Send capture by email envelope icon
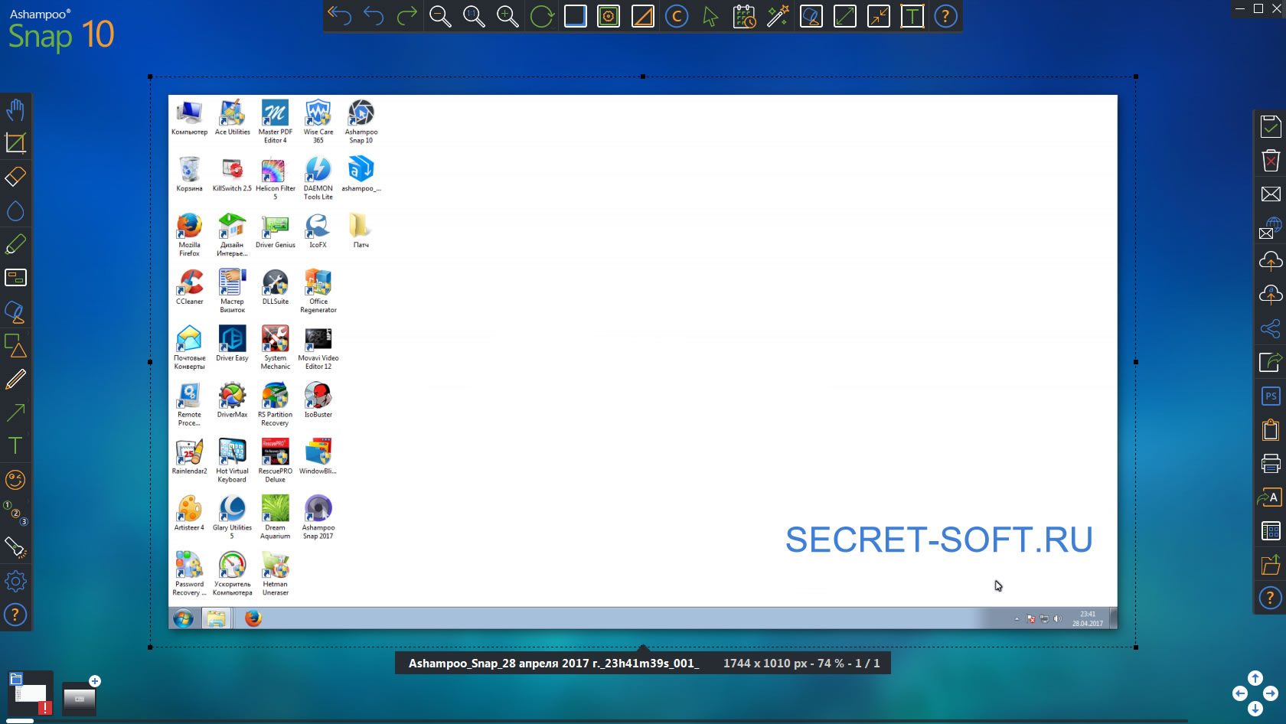Screen dimensions: 1286x724 click(1271, 194)
